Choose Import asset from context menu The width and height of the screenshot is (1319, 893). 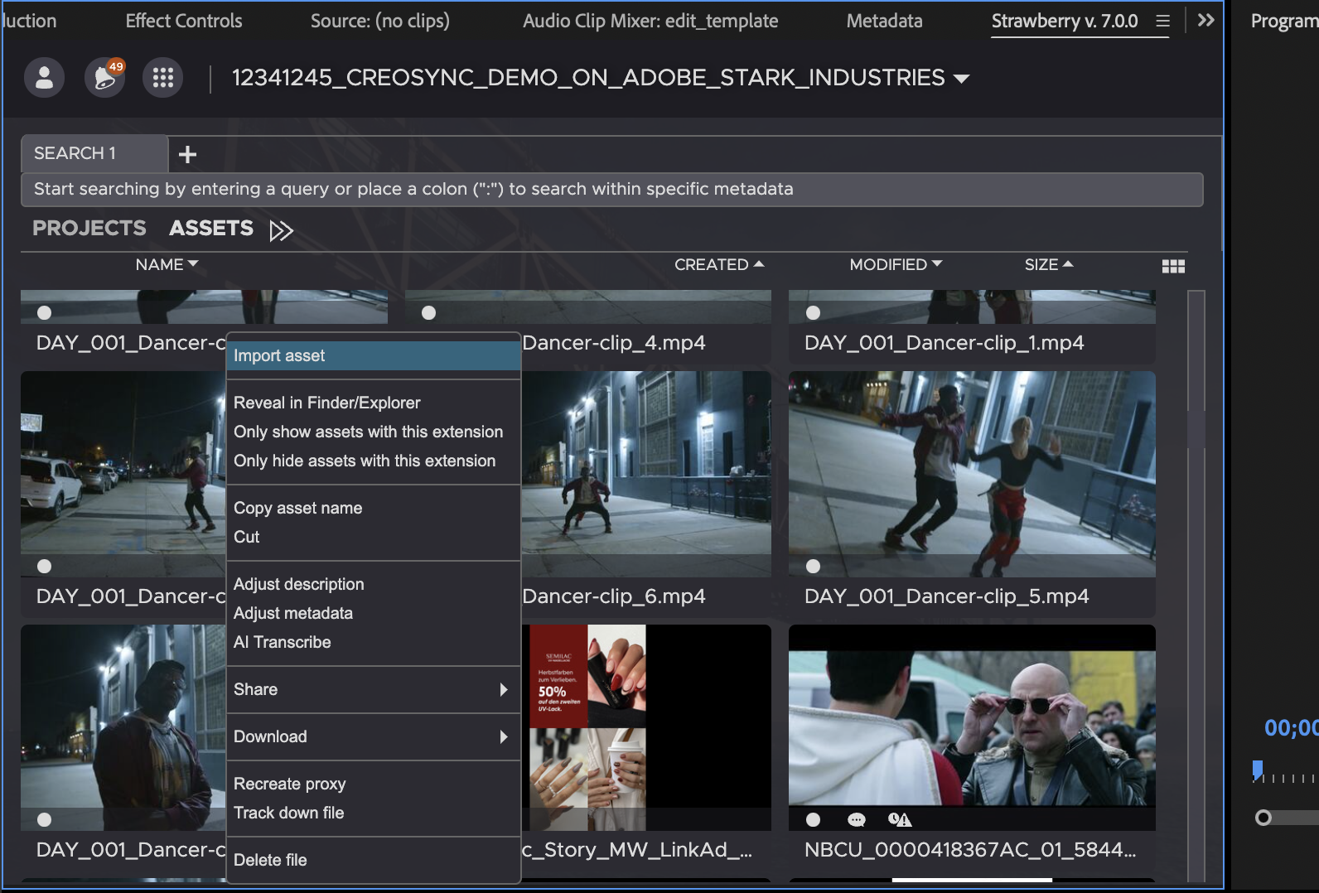tap(373, 355)
